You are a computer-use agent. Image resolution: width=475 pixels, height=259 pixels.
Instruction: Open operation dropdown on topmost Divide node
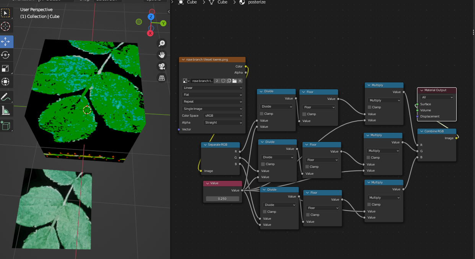[x=277, y=107]
